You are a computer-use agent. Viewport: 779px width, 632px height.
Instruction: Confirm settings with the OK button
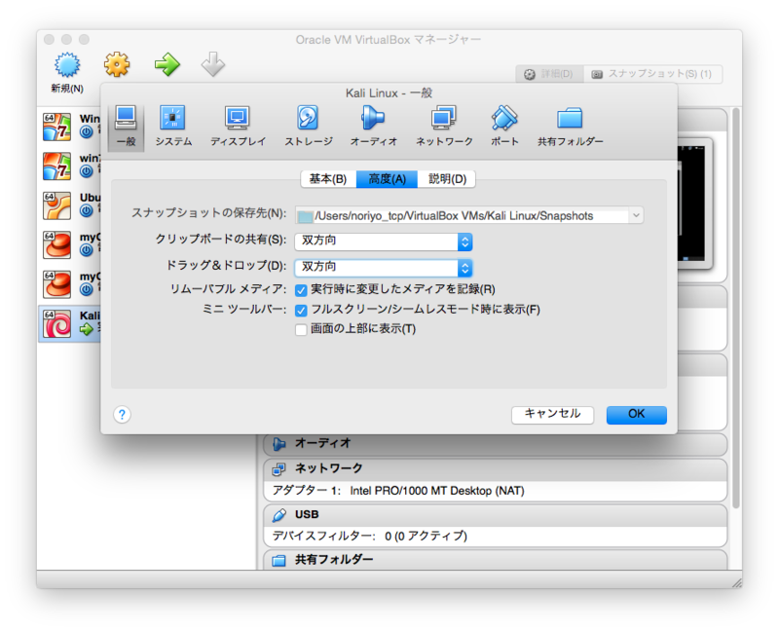[x=636, y=414]
